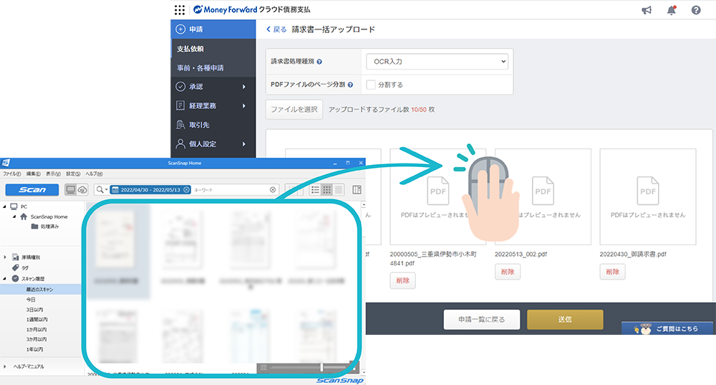Image resolution: width=716 pixels, height=385 pixels.
Task: Delete 20000505_三重県伊勢市小木町 file using its 削除 button
Action: pos(402,280)
